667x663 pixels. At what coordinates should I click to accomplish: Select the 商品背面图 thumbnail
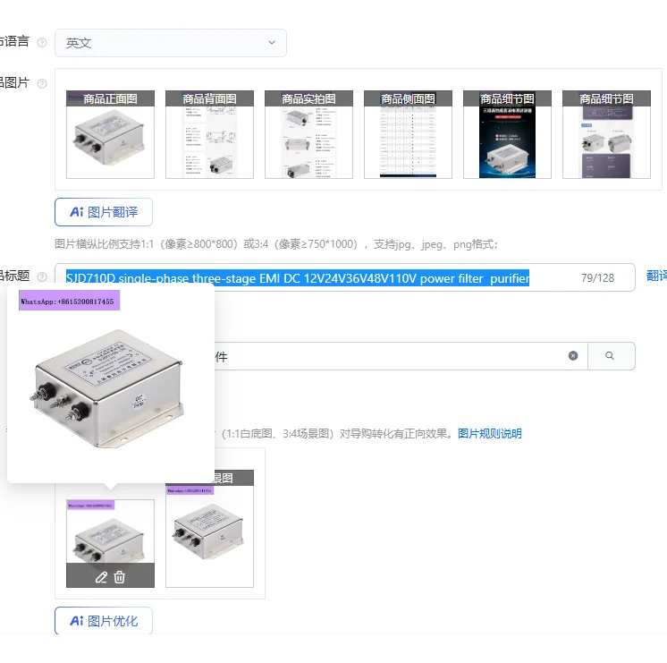[210, 134]
